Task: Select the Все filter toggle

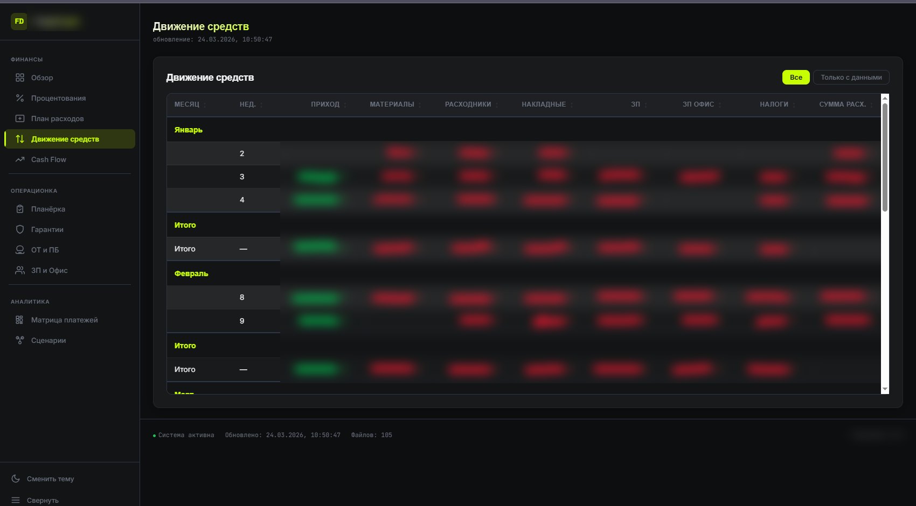Action: (796, 78)
